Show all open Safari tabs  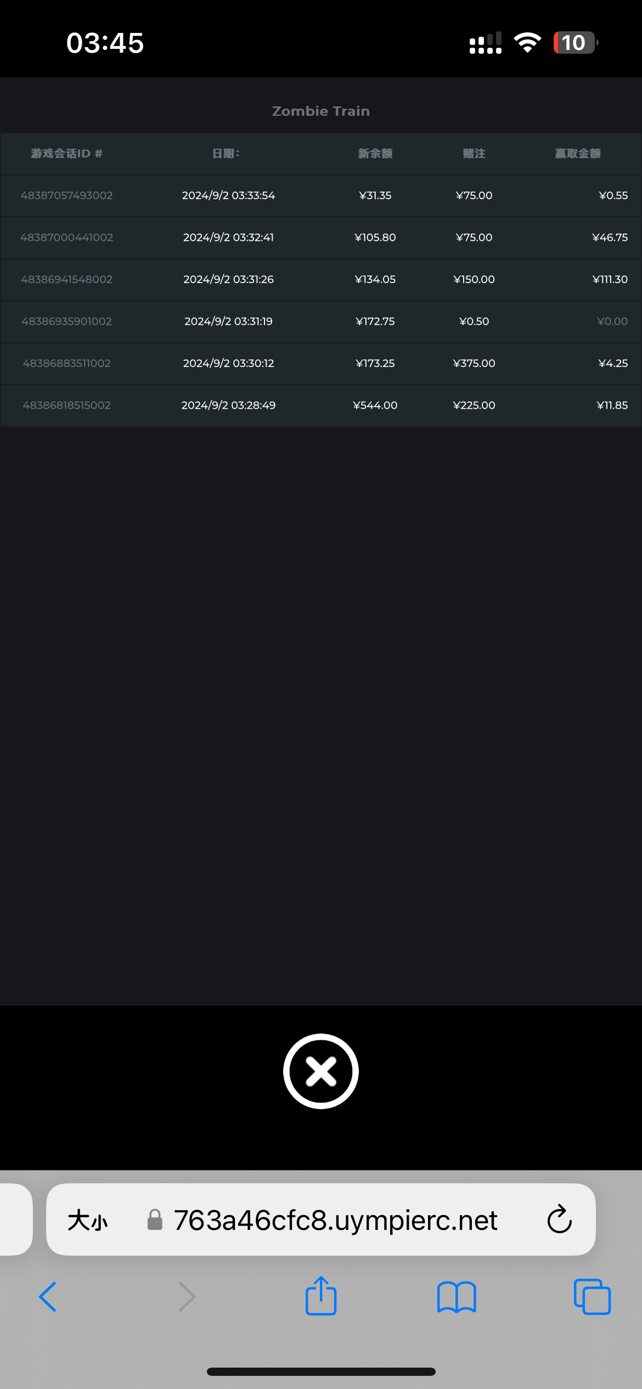tap(592, 1297)
